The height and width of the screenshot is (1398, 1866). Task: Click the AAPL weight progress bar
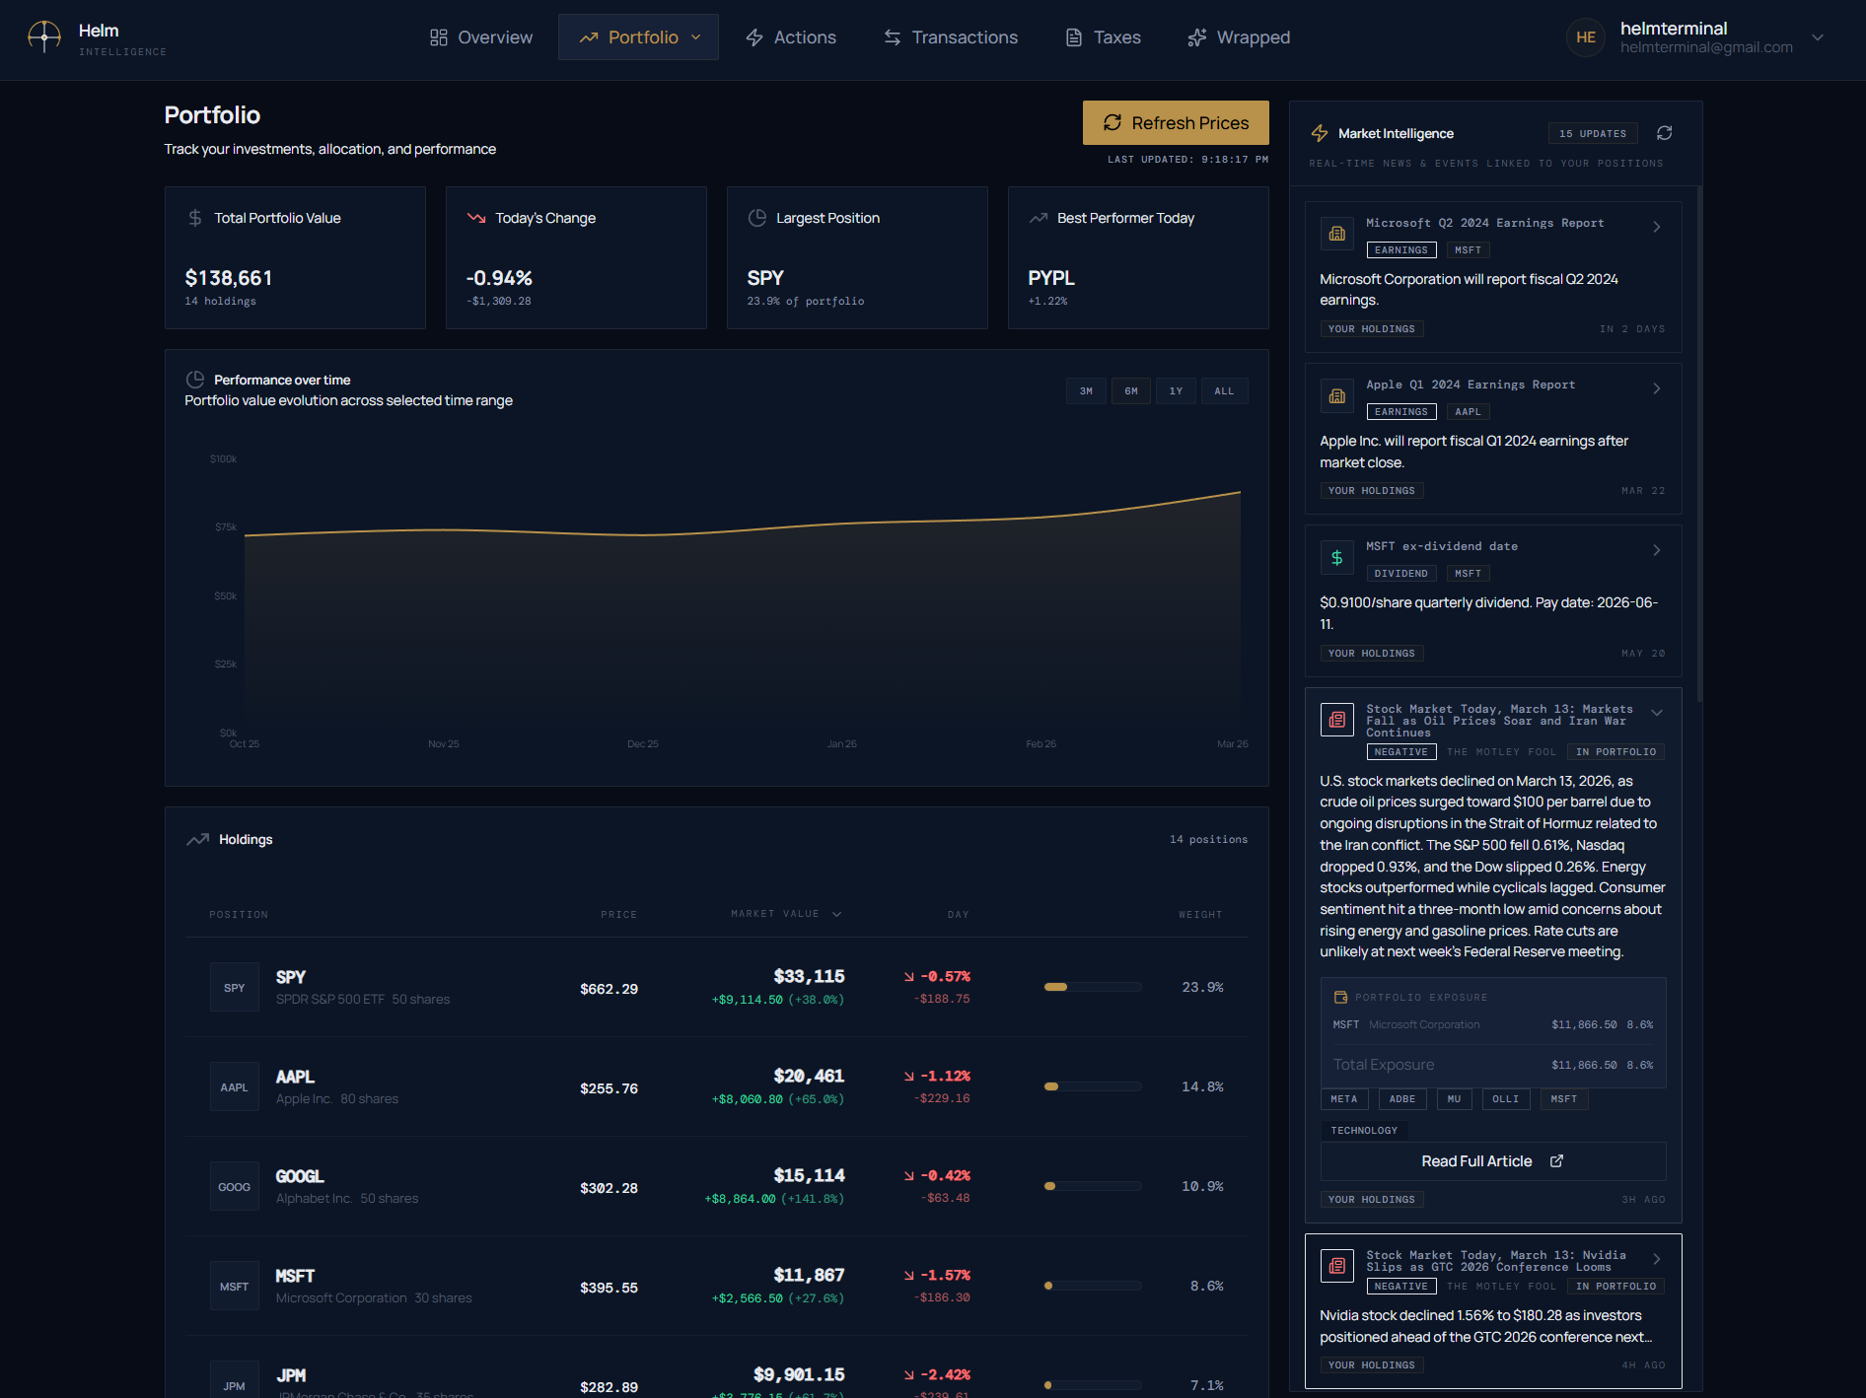pyautogui.click(x=1093, y=1086)
